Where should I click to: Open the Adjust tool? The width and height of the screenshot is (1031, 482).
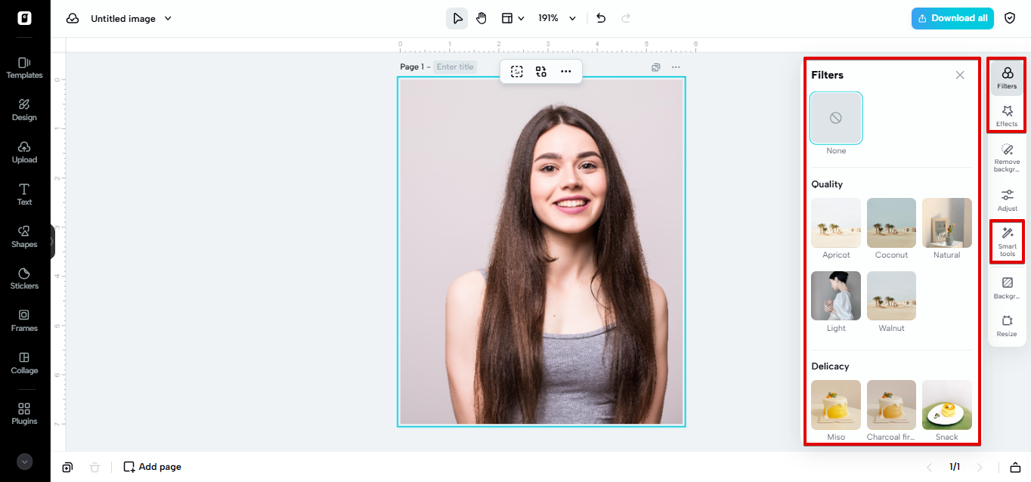pos(1006,199)
